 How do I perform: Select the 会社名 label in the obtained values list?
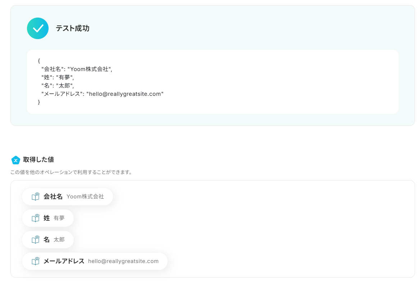click(53, 197)
